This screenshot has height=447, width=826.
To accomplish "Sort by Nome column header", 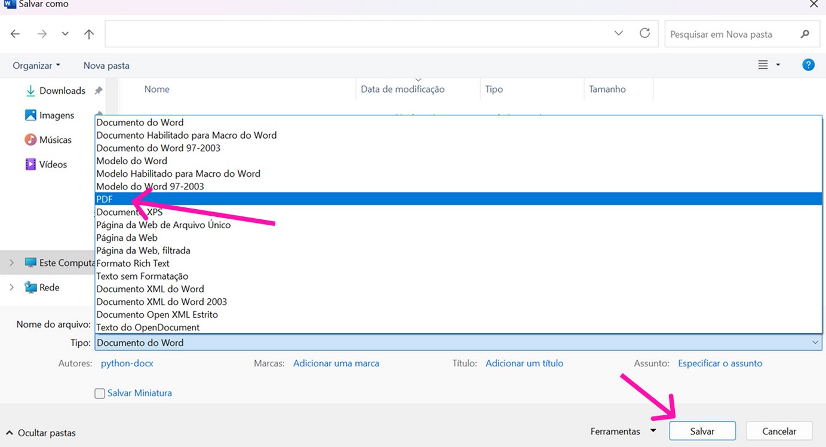I will (157, 89).
